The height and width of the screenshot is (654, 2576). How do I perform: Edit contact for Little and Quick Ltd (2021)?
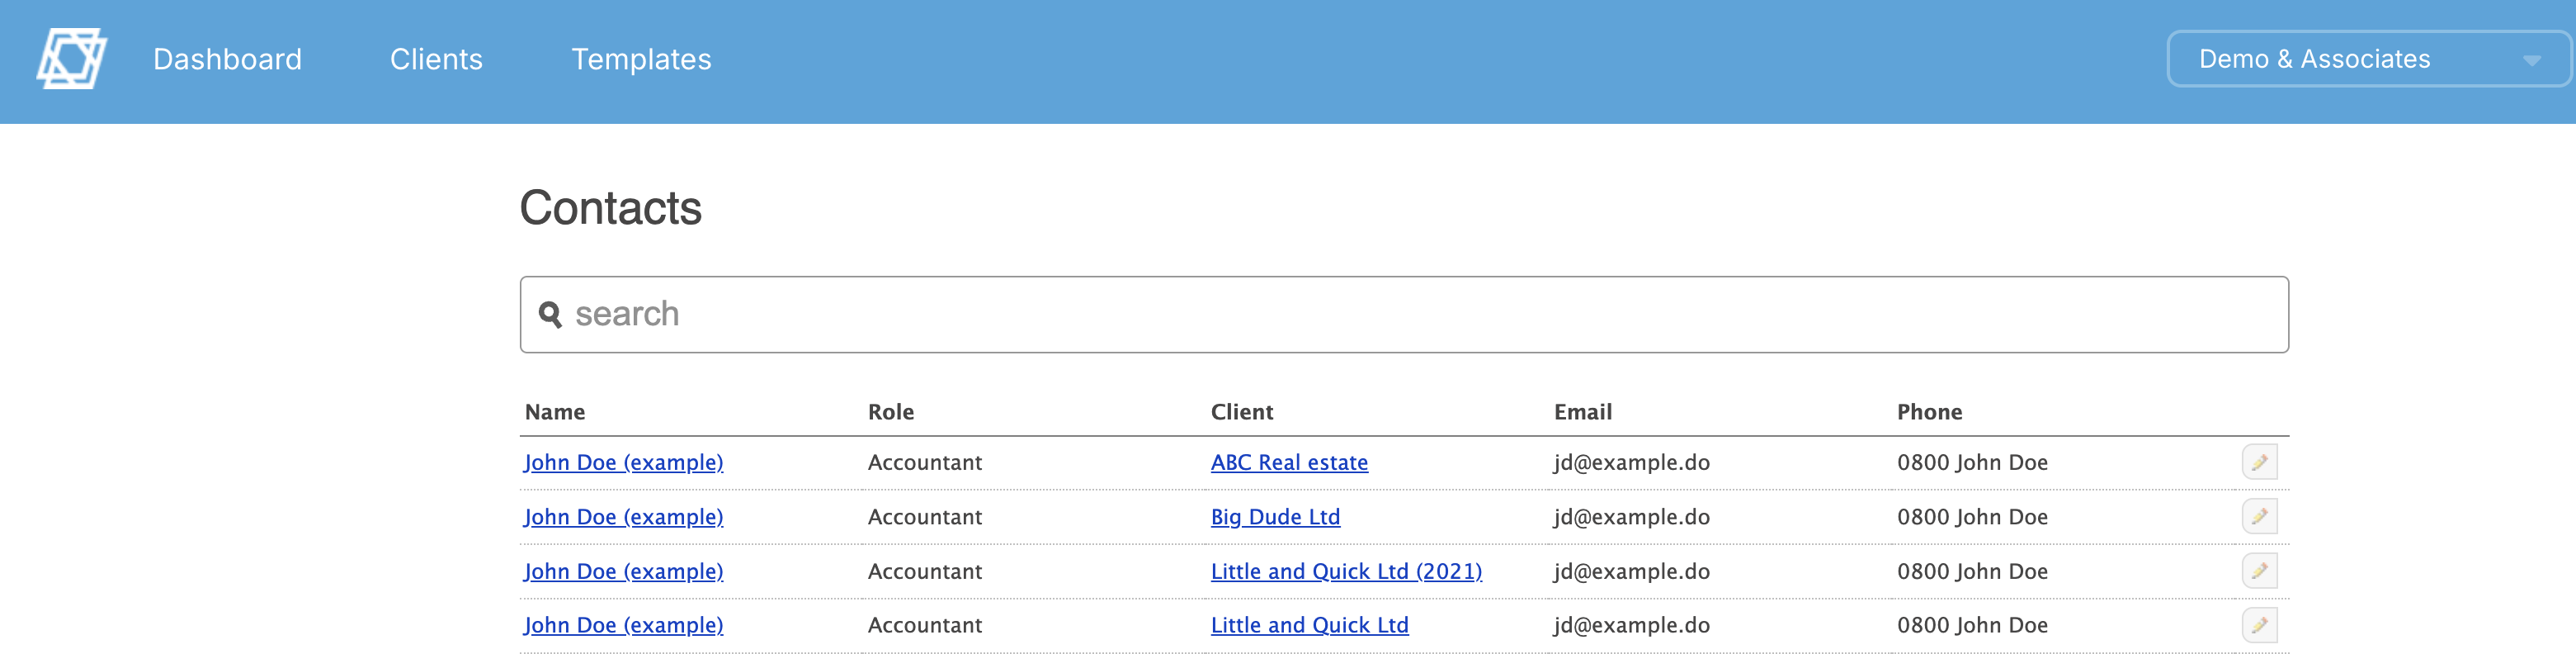2259,571
